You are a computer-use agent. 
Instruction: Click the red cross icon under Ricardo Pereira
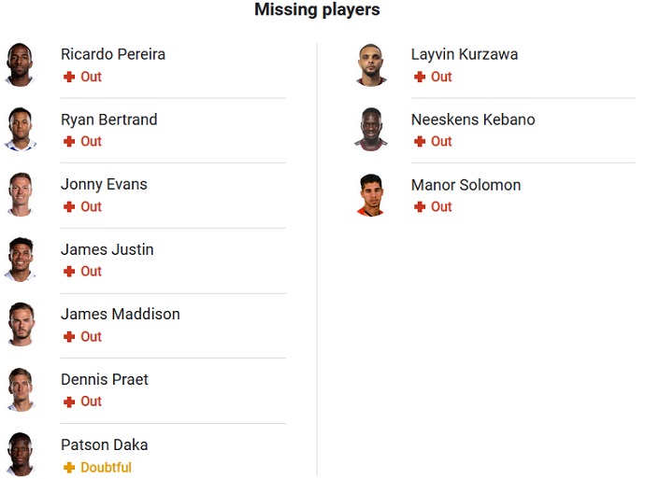pyautogui.click(x=69, y=77)
